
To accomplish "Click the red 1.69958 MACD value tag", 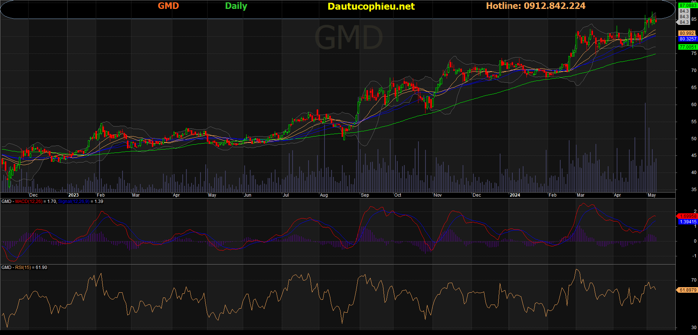I will 688,216.
